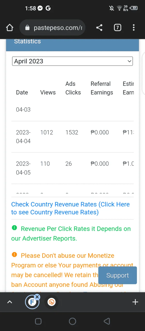Tap the Android home circle button
The height and width of the screenshot is (331, 145).
pos(72,321)
